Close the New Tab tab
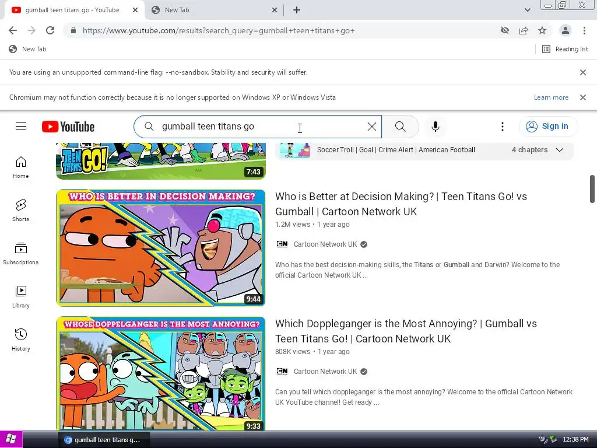Viewport: 597px width, 448px height. 275,10
